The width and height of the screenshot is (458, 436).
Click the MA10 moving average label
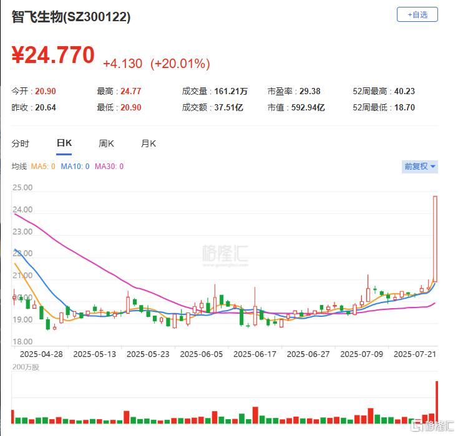75,167
